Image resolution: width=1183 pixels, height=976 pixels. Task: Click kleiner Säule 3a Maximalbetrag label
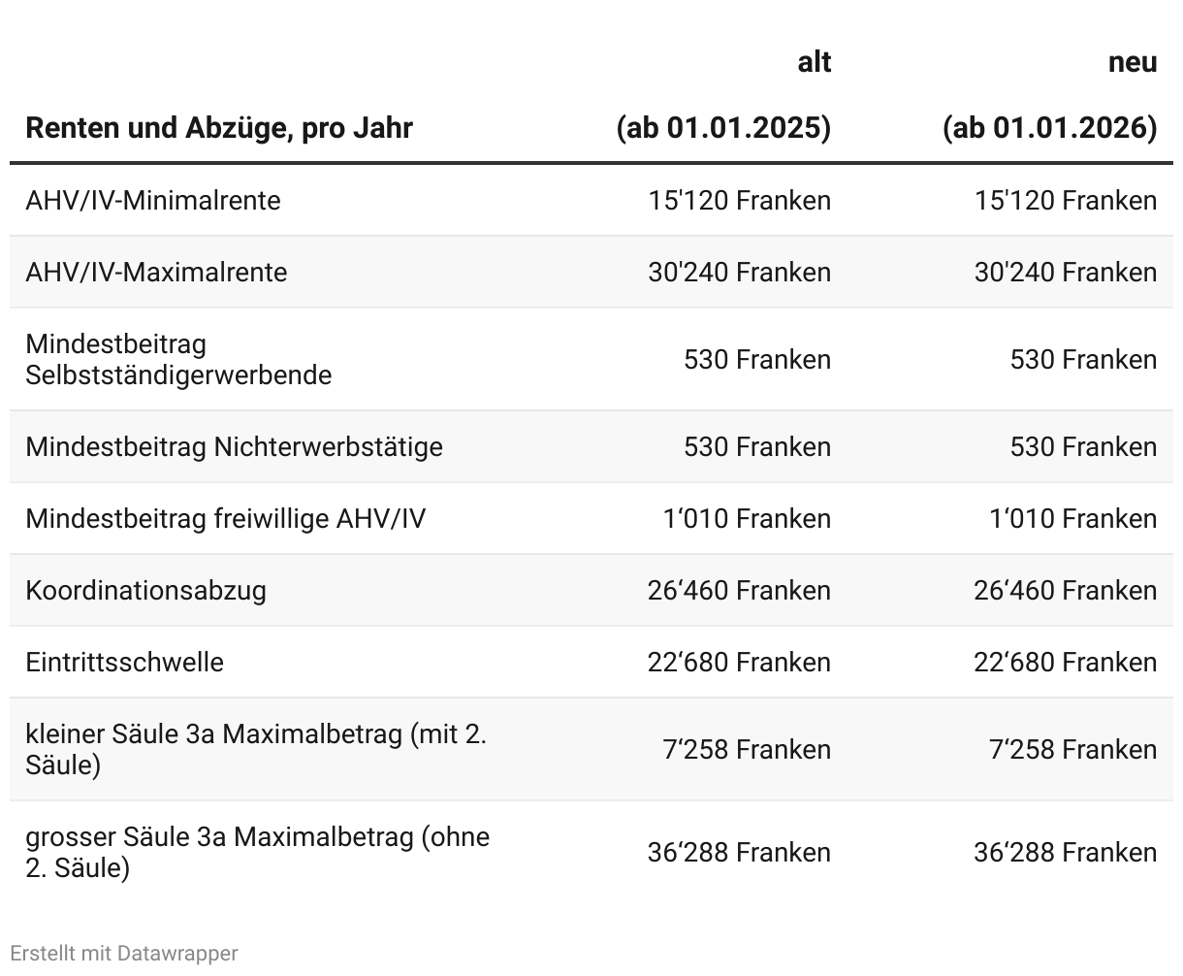pos(256,750)
